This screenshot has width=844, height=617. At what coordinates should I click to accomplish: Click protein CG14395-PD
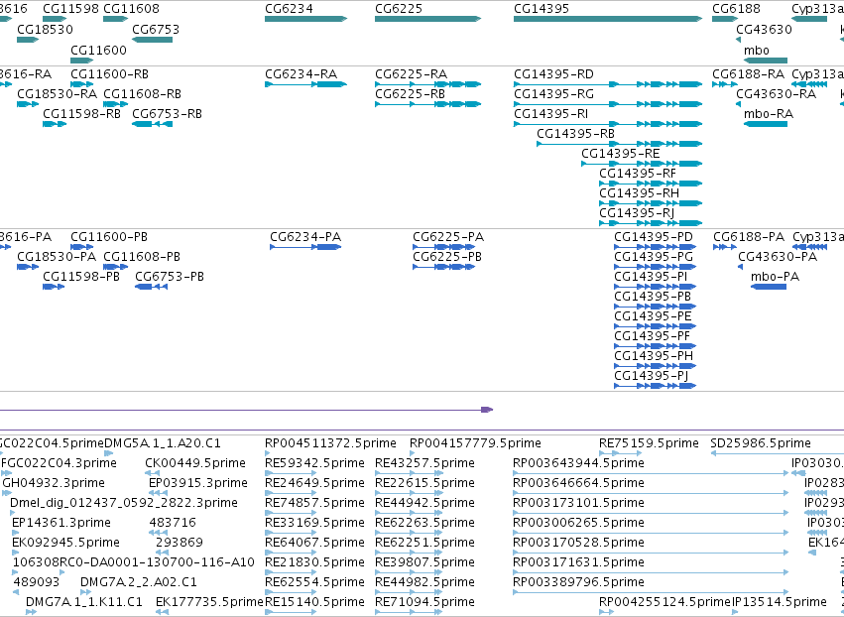[656, 247]
